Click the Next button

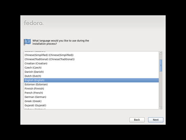click(x=156, y=120)
